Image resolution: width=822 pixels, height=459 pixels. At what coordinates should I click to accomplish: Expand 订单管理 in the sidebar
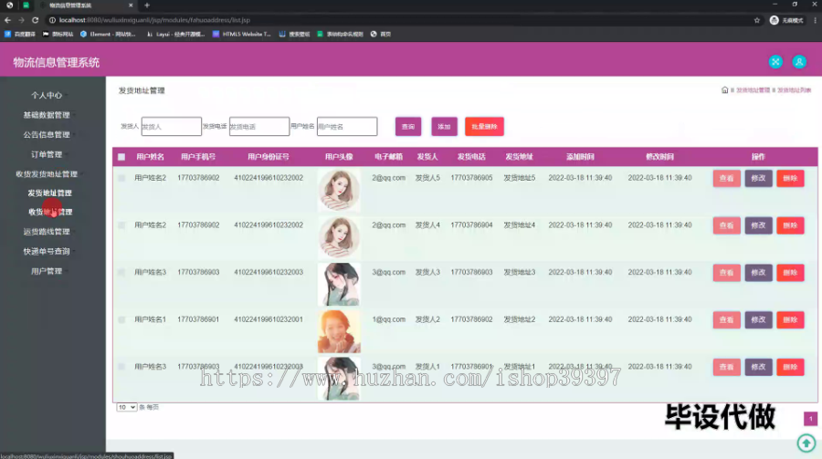[47, 154]
